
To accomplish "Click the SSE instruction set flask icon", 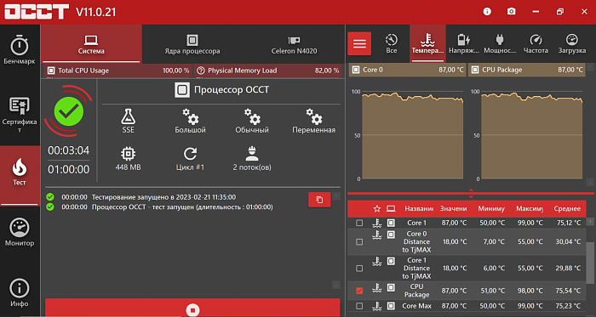I will pos(128,116).
